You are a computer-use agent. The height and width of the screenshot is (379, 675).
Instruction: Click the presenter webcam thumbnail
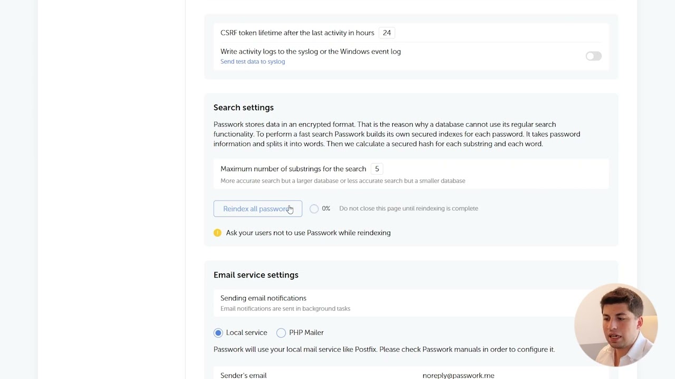616,325
